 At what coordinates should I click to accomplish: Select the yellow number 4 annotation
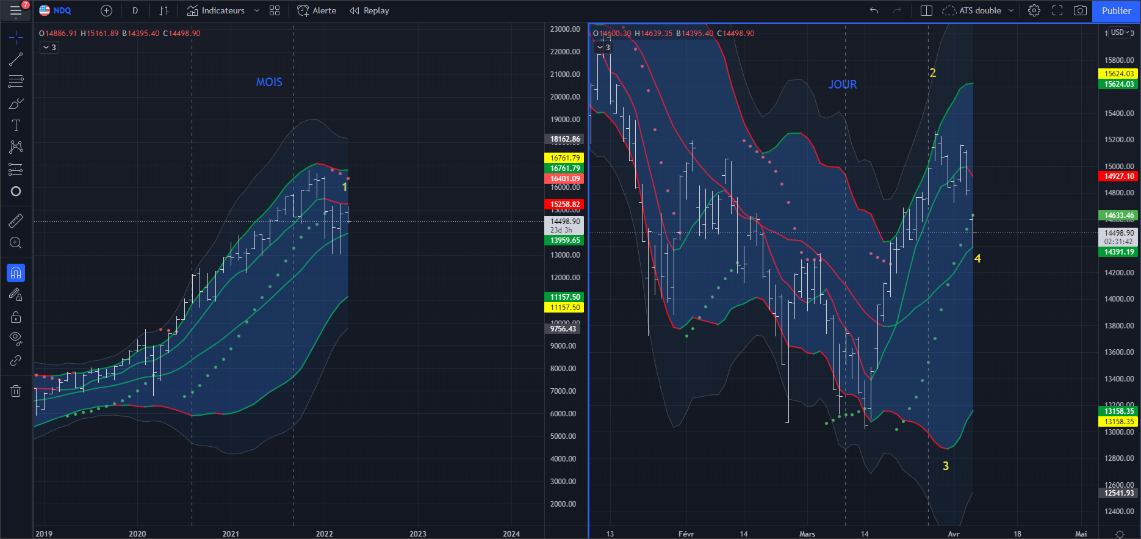point(977,259)
